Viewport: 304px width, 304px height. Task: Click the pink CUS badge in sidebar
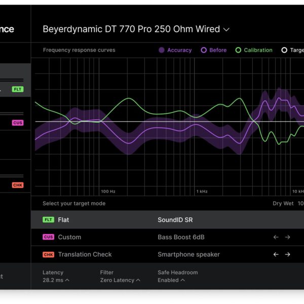click(18, 123)
